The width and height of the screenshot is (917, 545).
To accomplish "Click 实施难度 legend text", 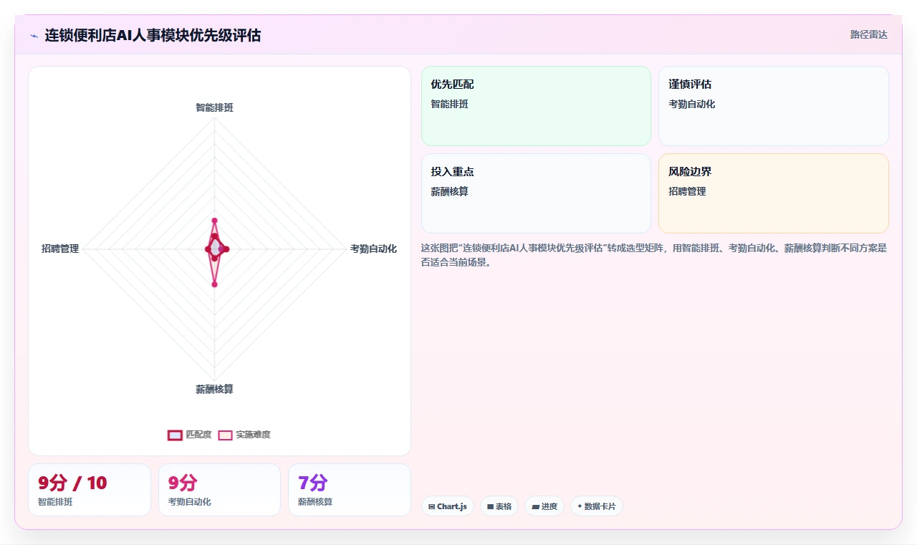I will coord(253,435).
